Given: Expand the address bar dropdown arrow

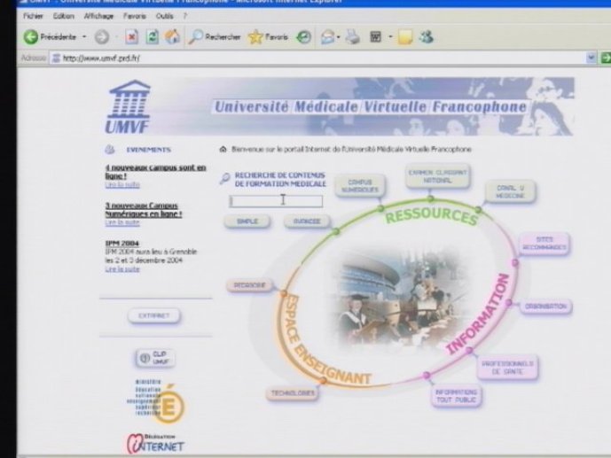Looking at the screenshot, I should (591, 58).
